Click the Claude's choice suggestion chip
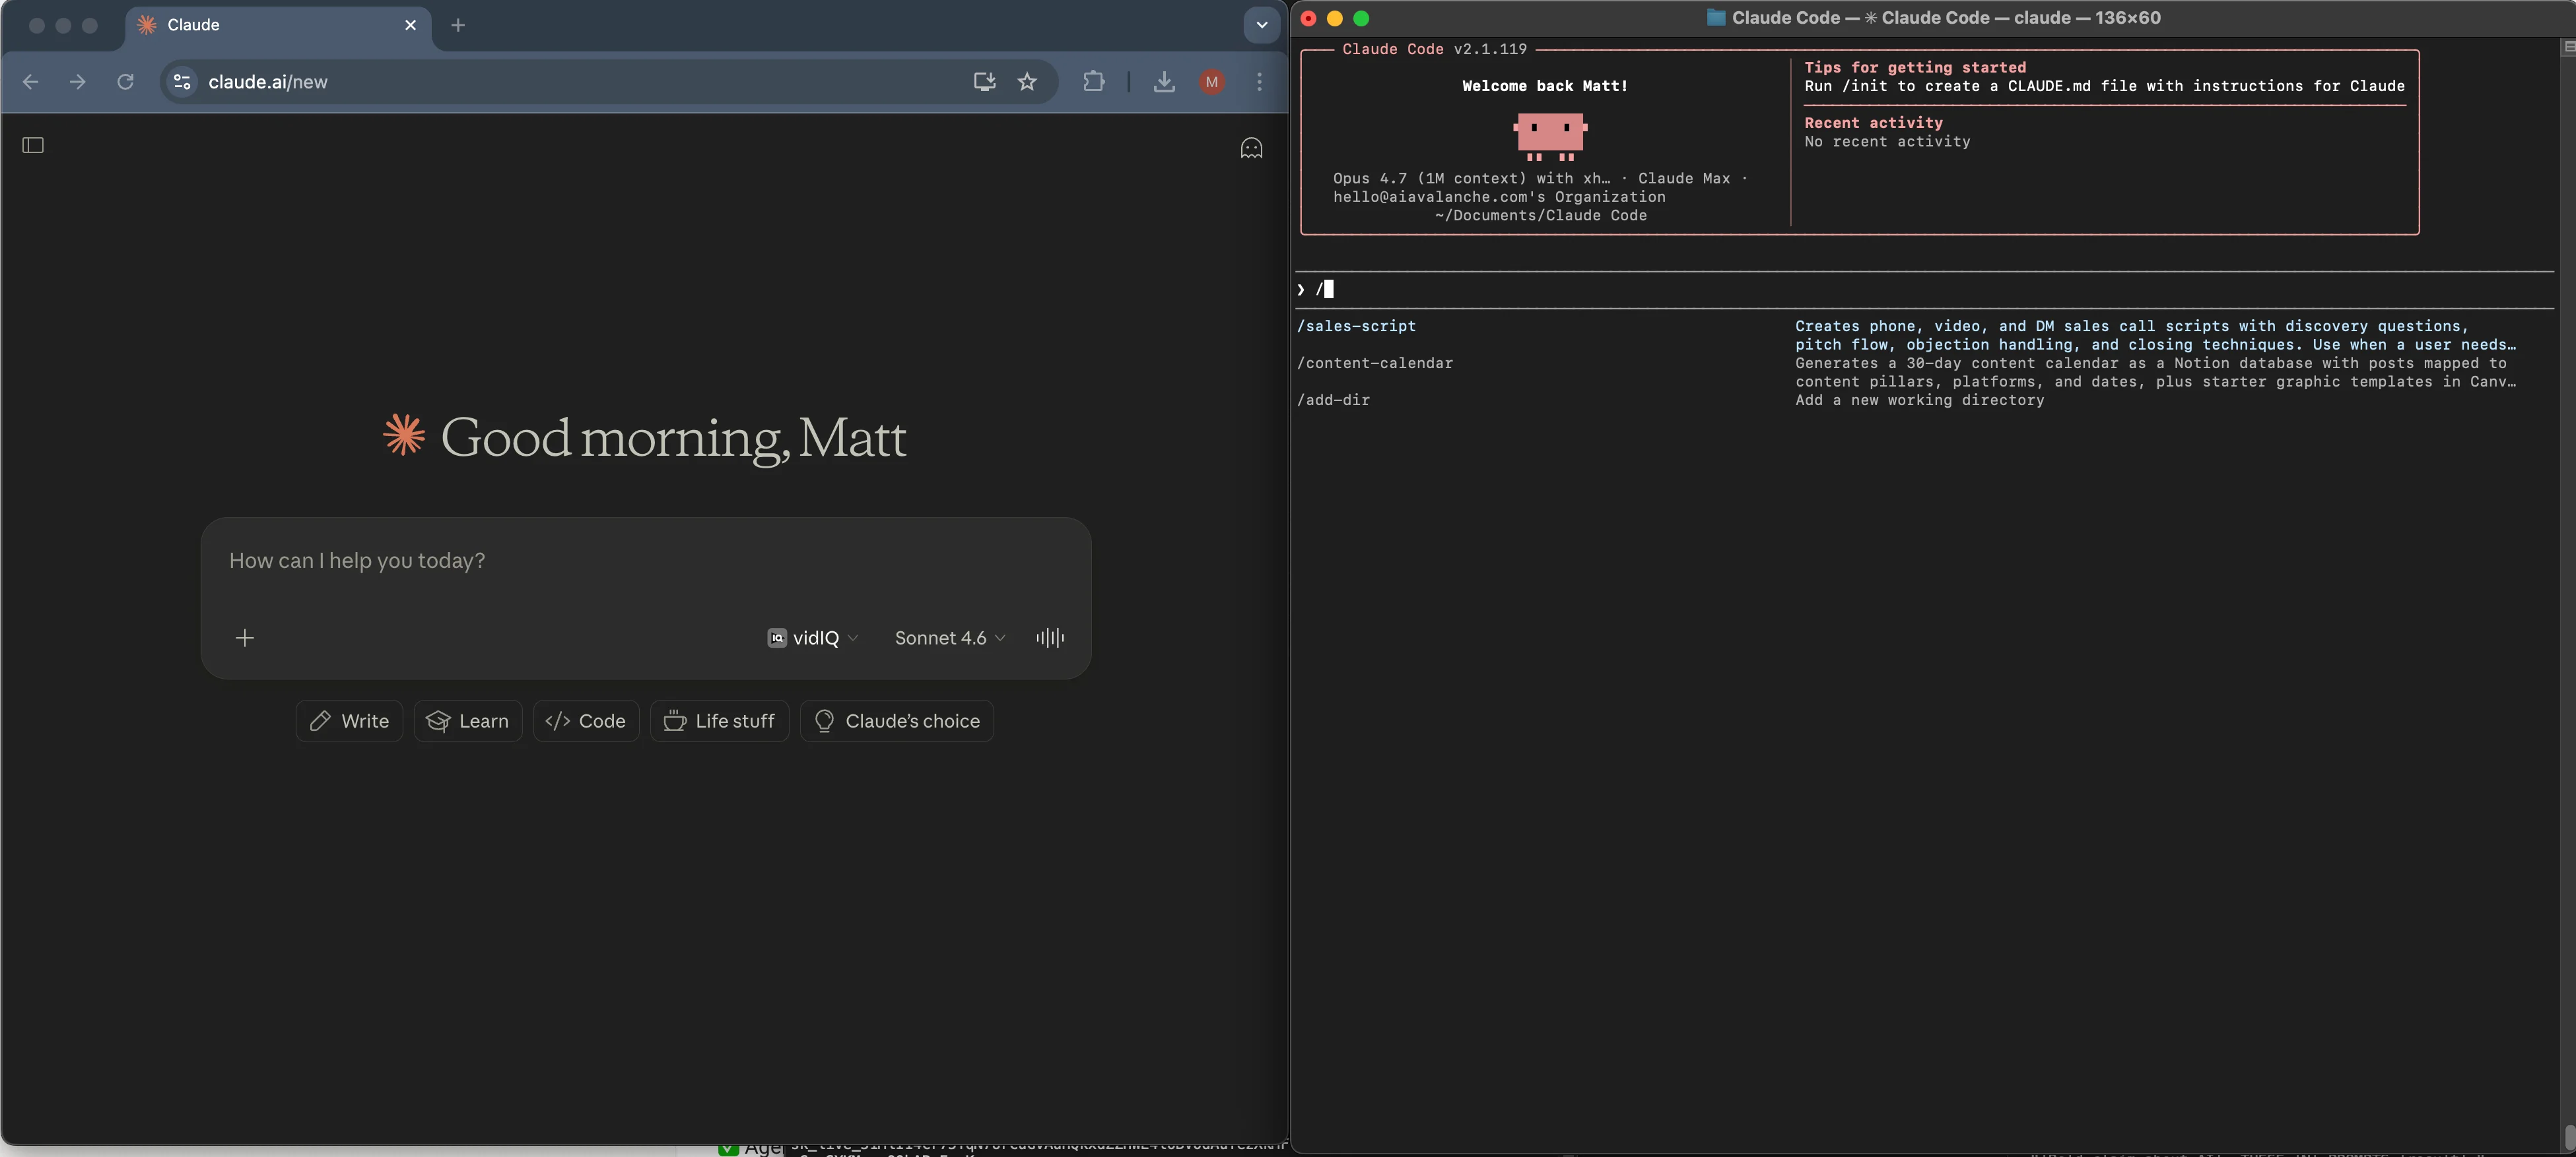 897,720
